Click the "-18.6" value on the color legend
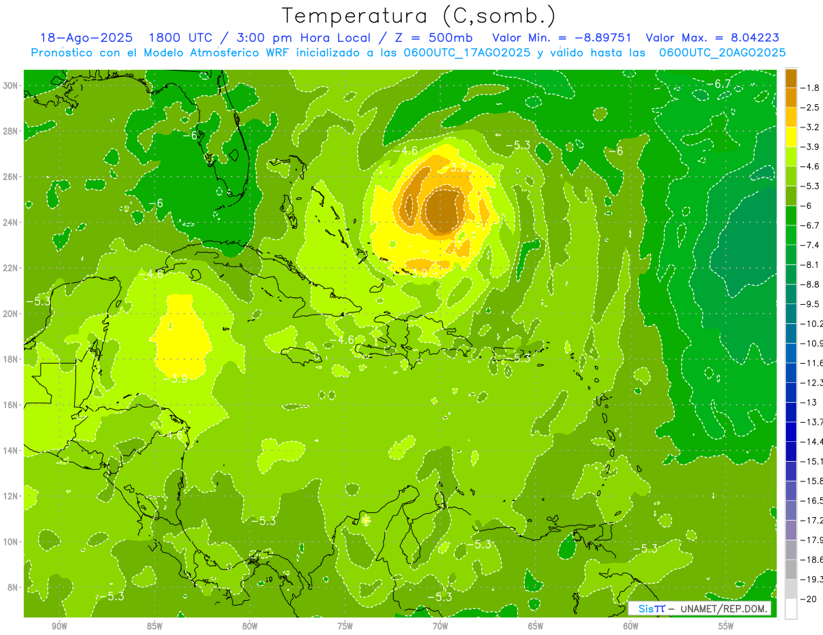 (812, 560)
